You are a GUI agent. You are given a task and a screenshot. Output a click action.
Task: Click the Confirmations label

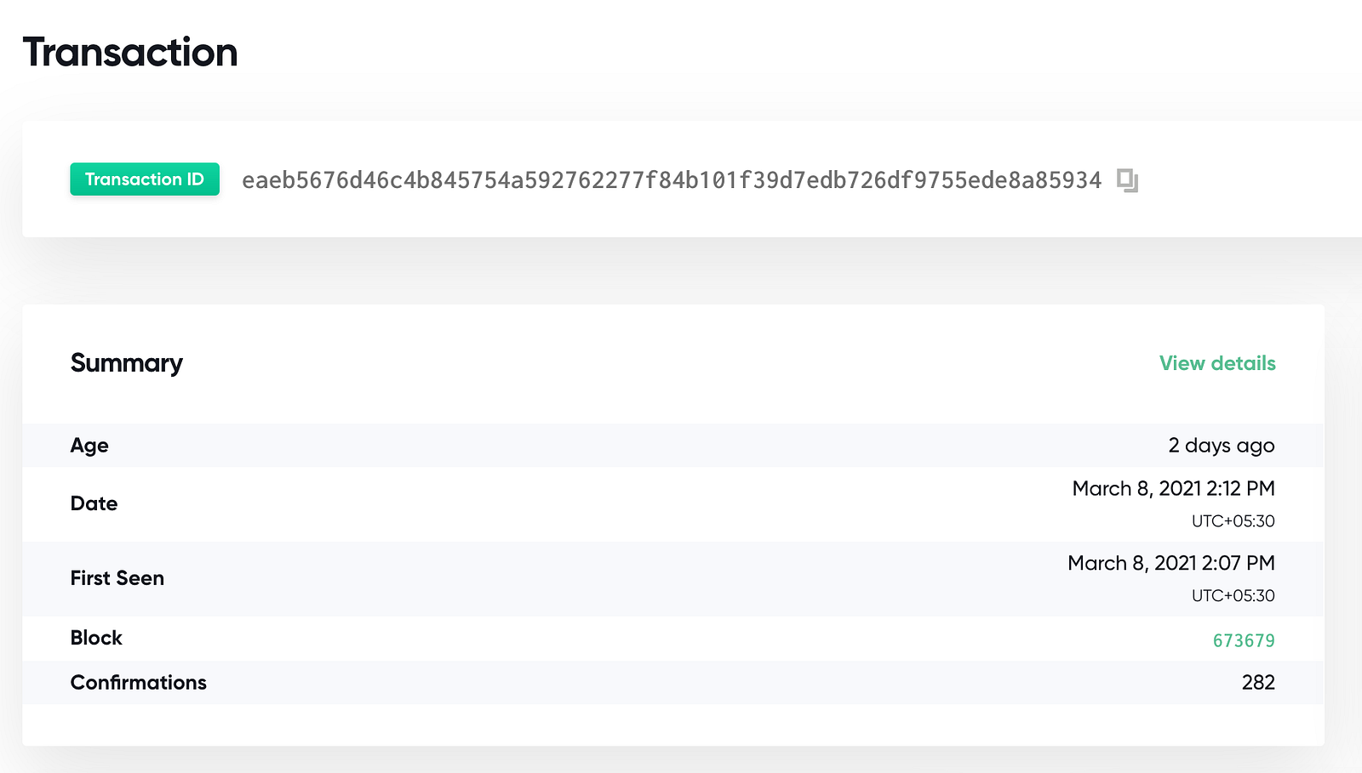139,683
